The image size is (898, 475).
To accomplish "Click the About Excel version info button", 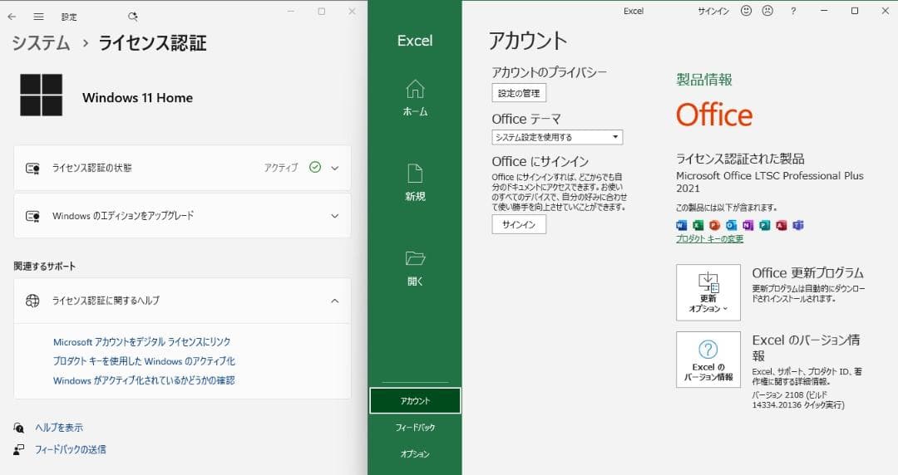I will tap(708, 360).
